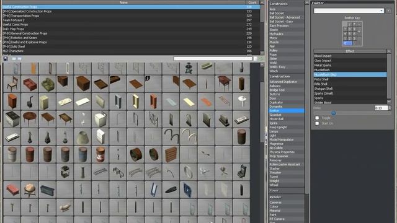Spawn the kitchen oven prop
This screenshot has width=397, height=223.
[12, 119]
